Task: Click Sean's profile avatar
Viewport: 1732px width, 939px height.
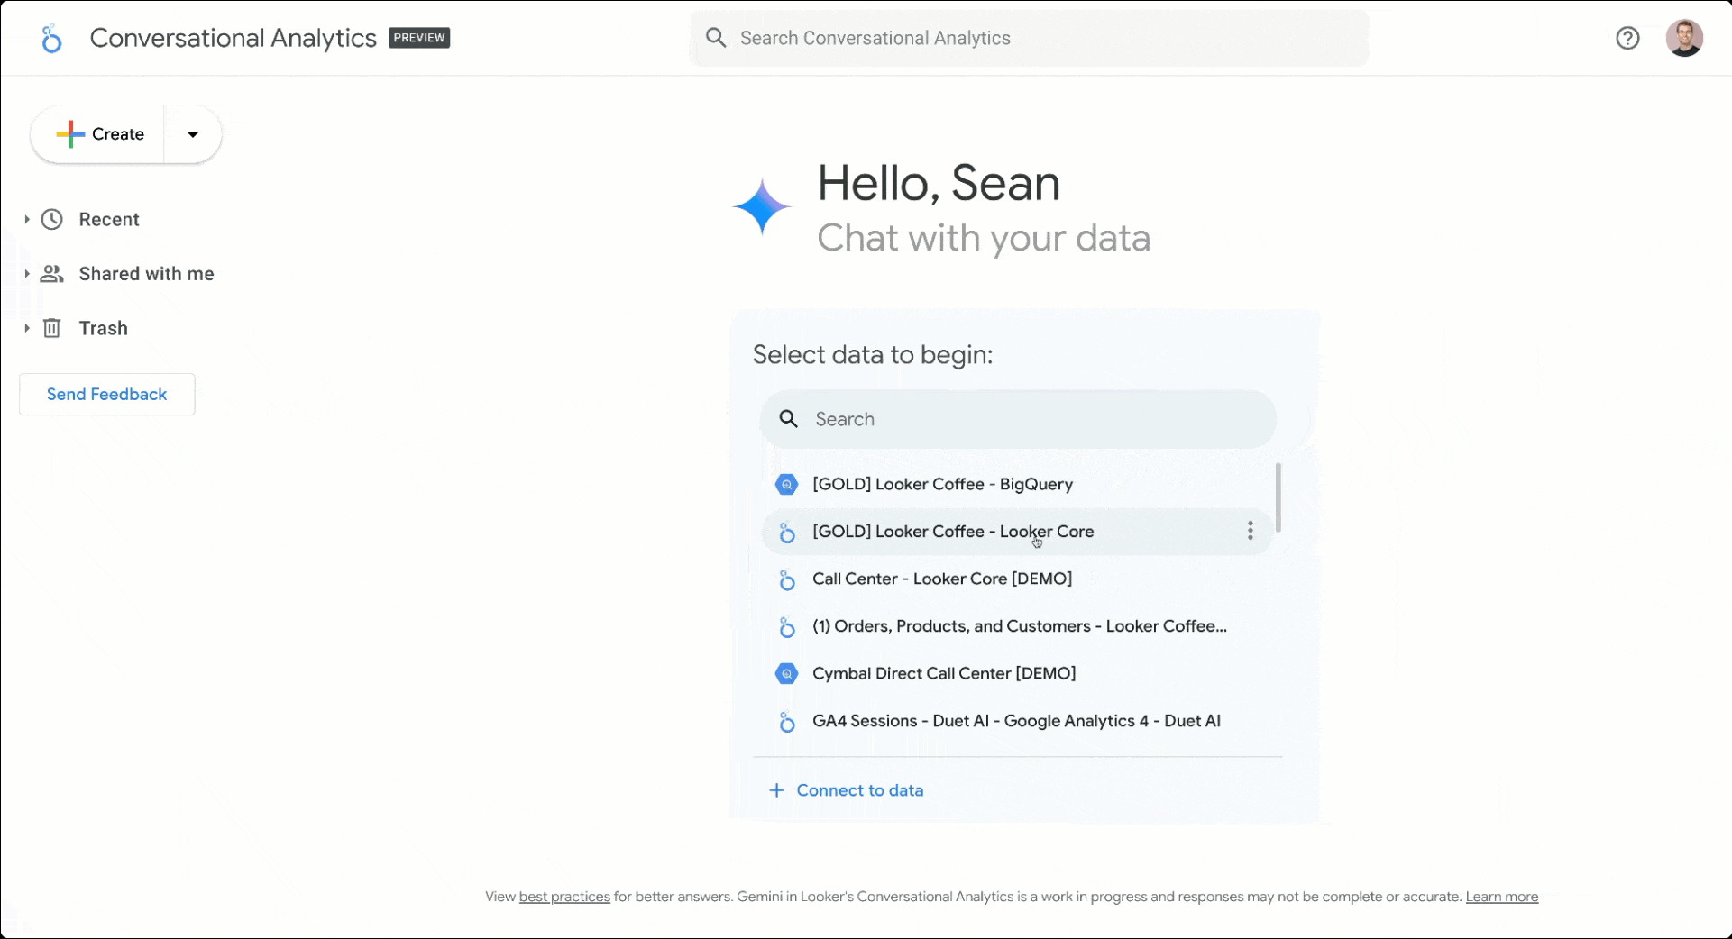Action: [x=1684, y=38]
